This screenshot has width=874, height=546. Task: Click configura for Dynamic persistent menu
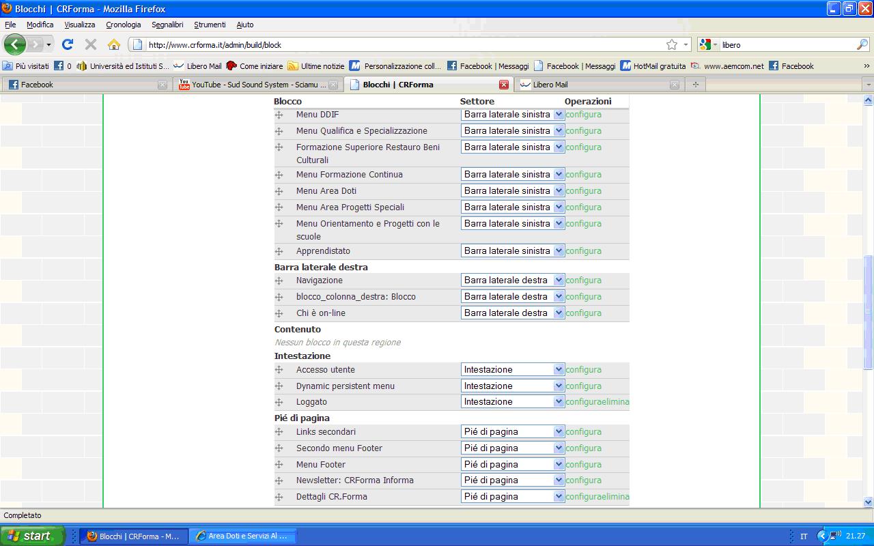click(x=583, y=386)
